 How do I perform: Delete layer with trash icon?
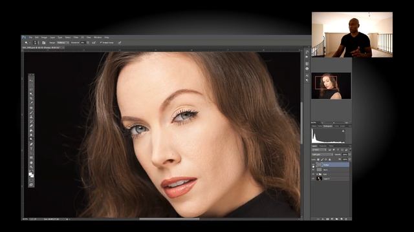click(x=346, y=219)
